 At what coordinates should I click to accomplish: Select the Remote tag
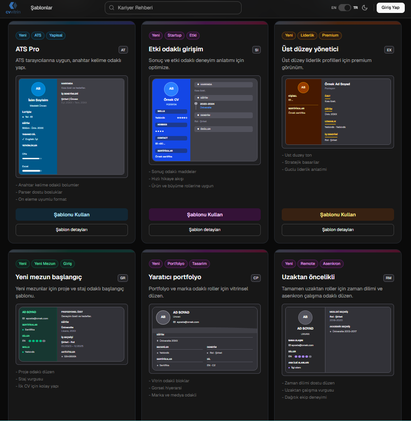point(308,264)
